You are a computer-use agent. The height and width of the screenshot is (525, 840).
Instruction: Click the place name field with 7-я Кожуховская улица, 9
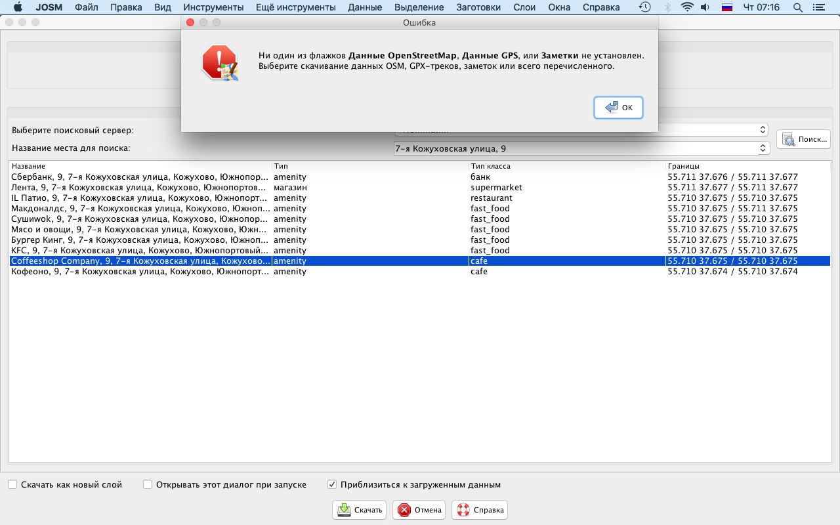click(576, 148)
